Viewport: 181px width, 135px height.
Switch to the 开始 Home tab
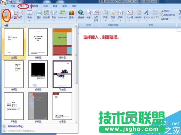13,6
